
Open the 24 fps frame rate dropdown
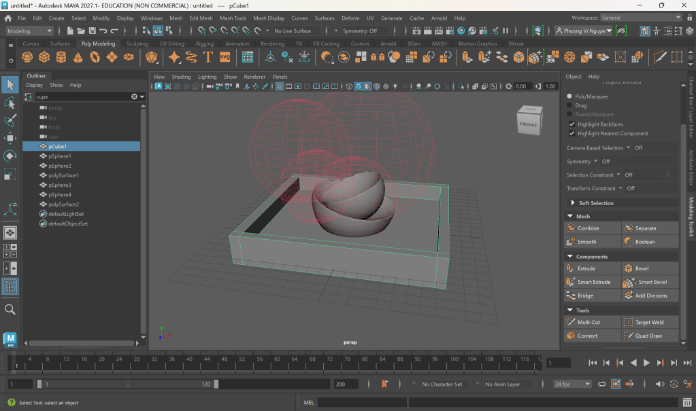(x=572, y=384)
